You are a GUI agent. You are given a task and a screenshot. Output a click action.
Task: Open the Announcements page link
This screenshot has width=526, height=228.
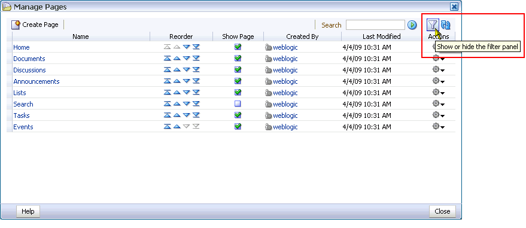37,81
